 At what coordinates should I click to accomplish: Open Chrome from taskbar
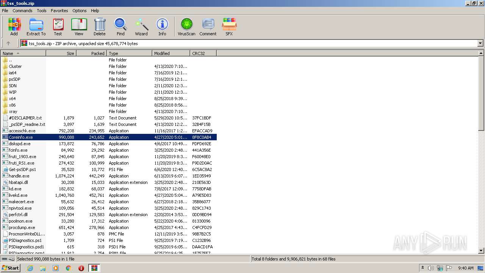69,268
